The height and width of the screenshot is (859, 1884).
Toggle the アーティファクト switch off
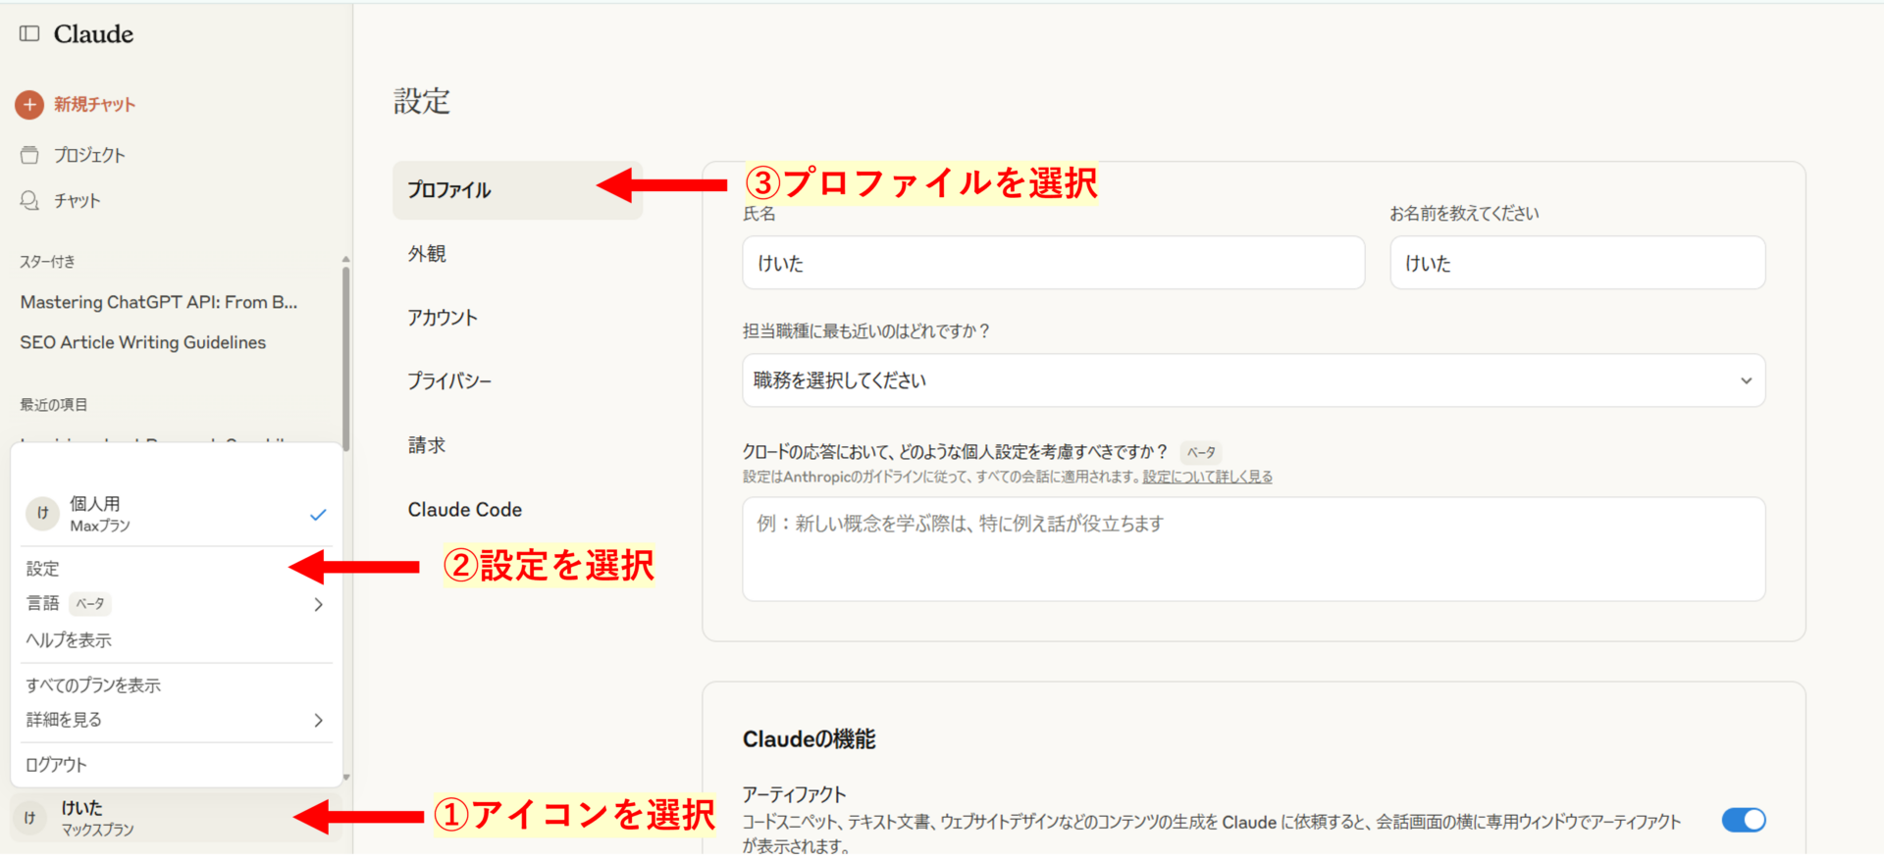[x=1744, y=820]
